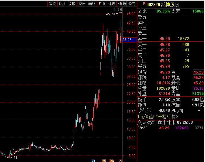The image size is (205, 162).
Task: Click the 激 event marker at chart bottom
Action: coord(104,161)
